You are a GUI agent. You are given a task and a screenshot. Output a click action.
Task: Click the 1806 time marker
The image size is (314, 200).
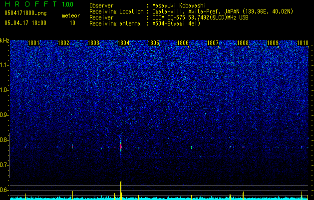pyautogui.click(x=183, y=43)
